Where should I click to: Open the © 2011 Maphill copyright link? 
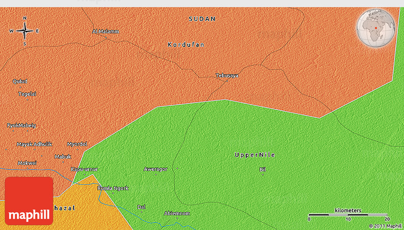pyautogui.click(x=385, y=226)
